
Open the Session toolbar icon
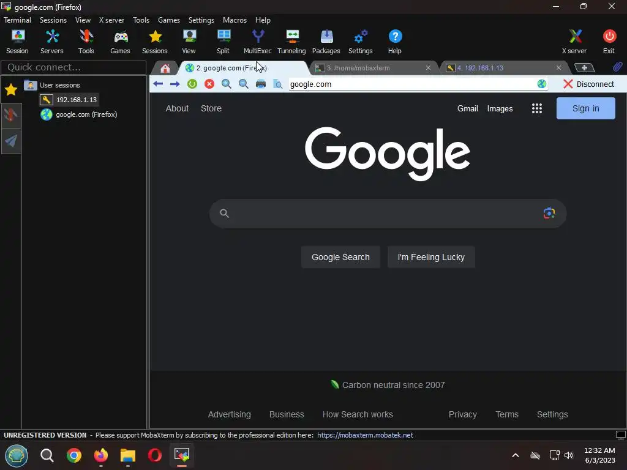tap(17, 42)
